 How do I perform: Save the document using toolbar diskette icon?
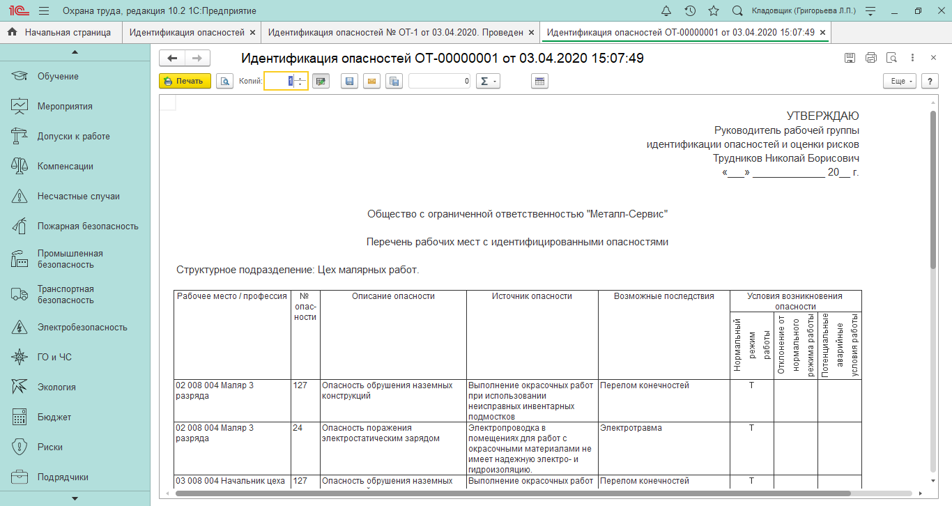coord(350,82)
